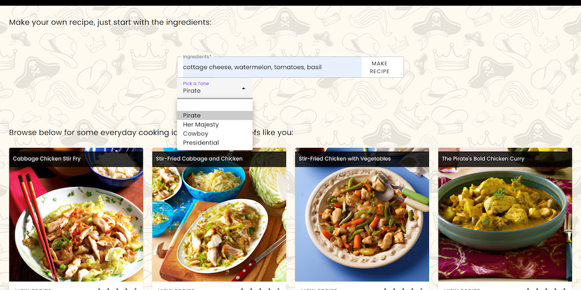Click the Make Recipe button
Screen dimensions: 581x290
380,67
